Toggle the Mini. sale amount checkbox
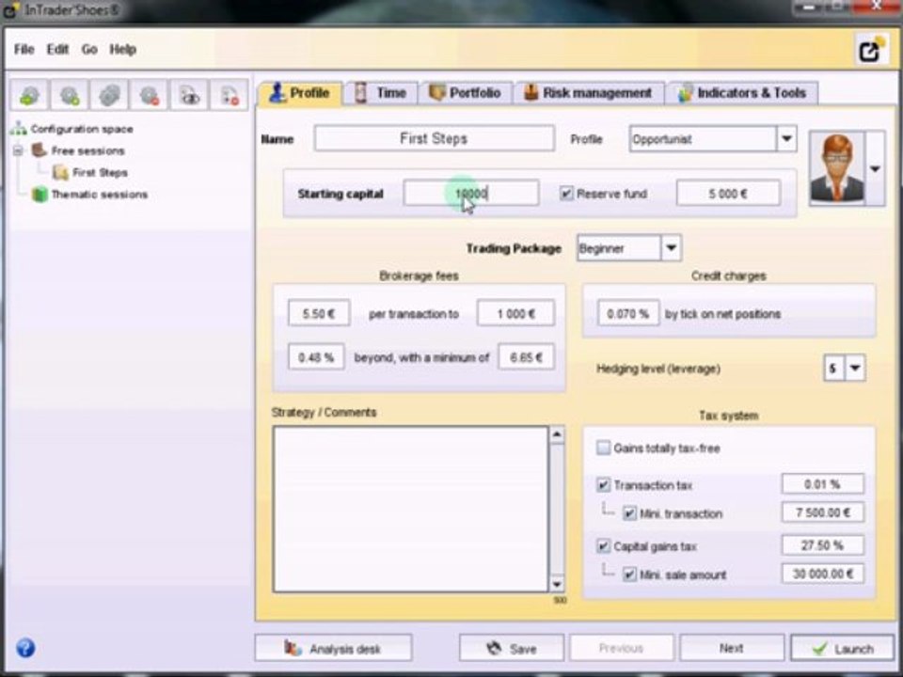This screenshot has width=903, height=677. point(629,574)
